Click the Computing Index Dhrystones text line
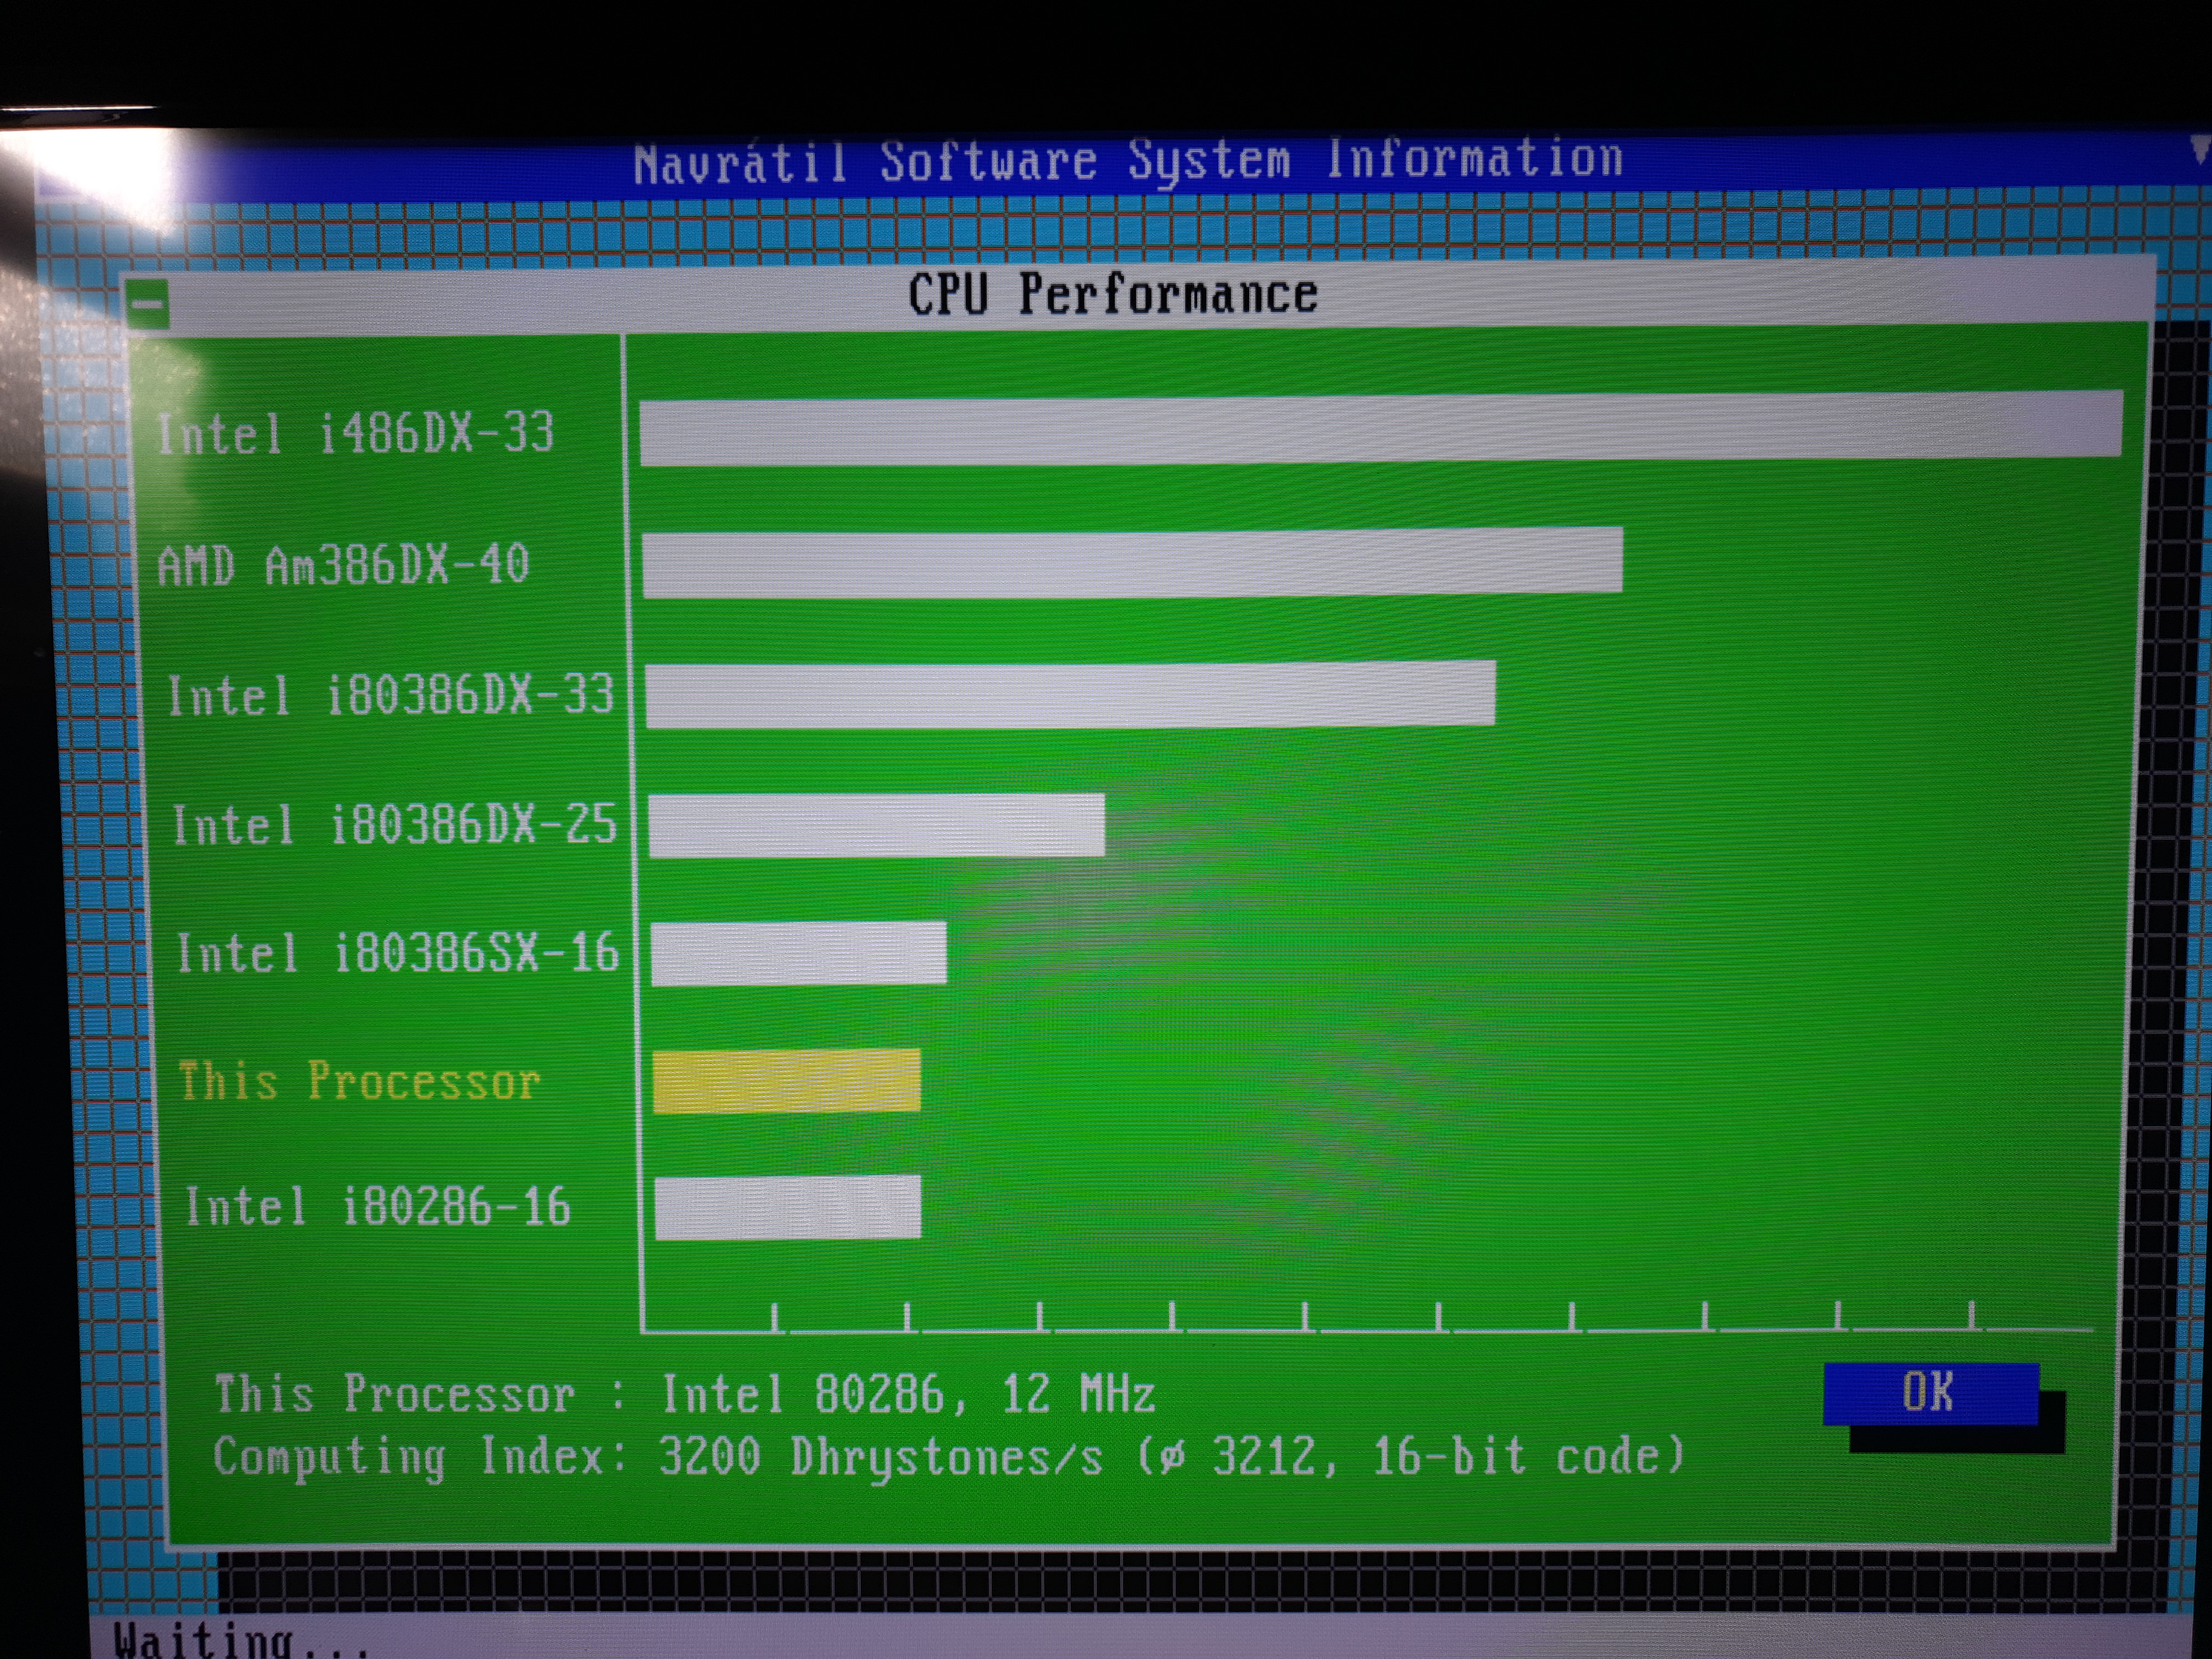This screenshot has width=2212, height=1659. pos(948,1457)
